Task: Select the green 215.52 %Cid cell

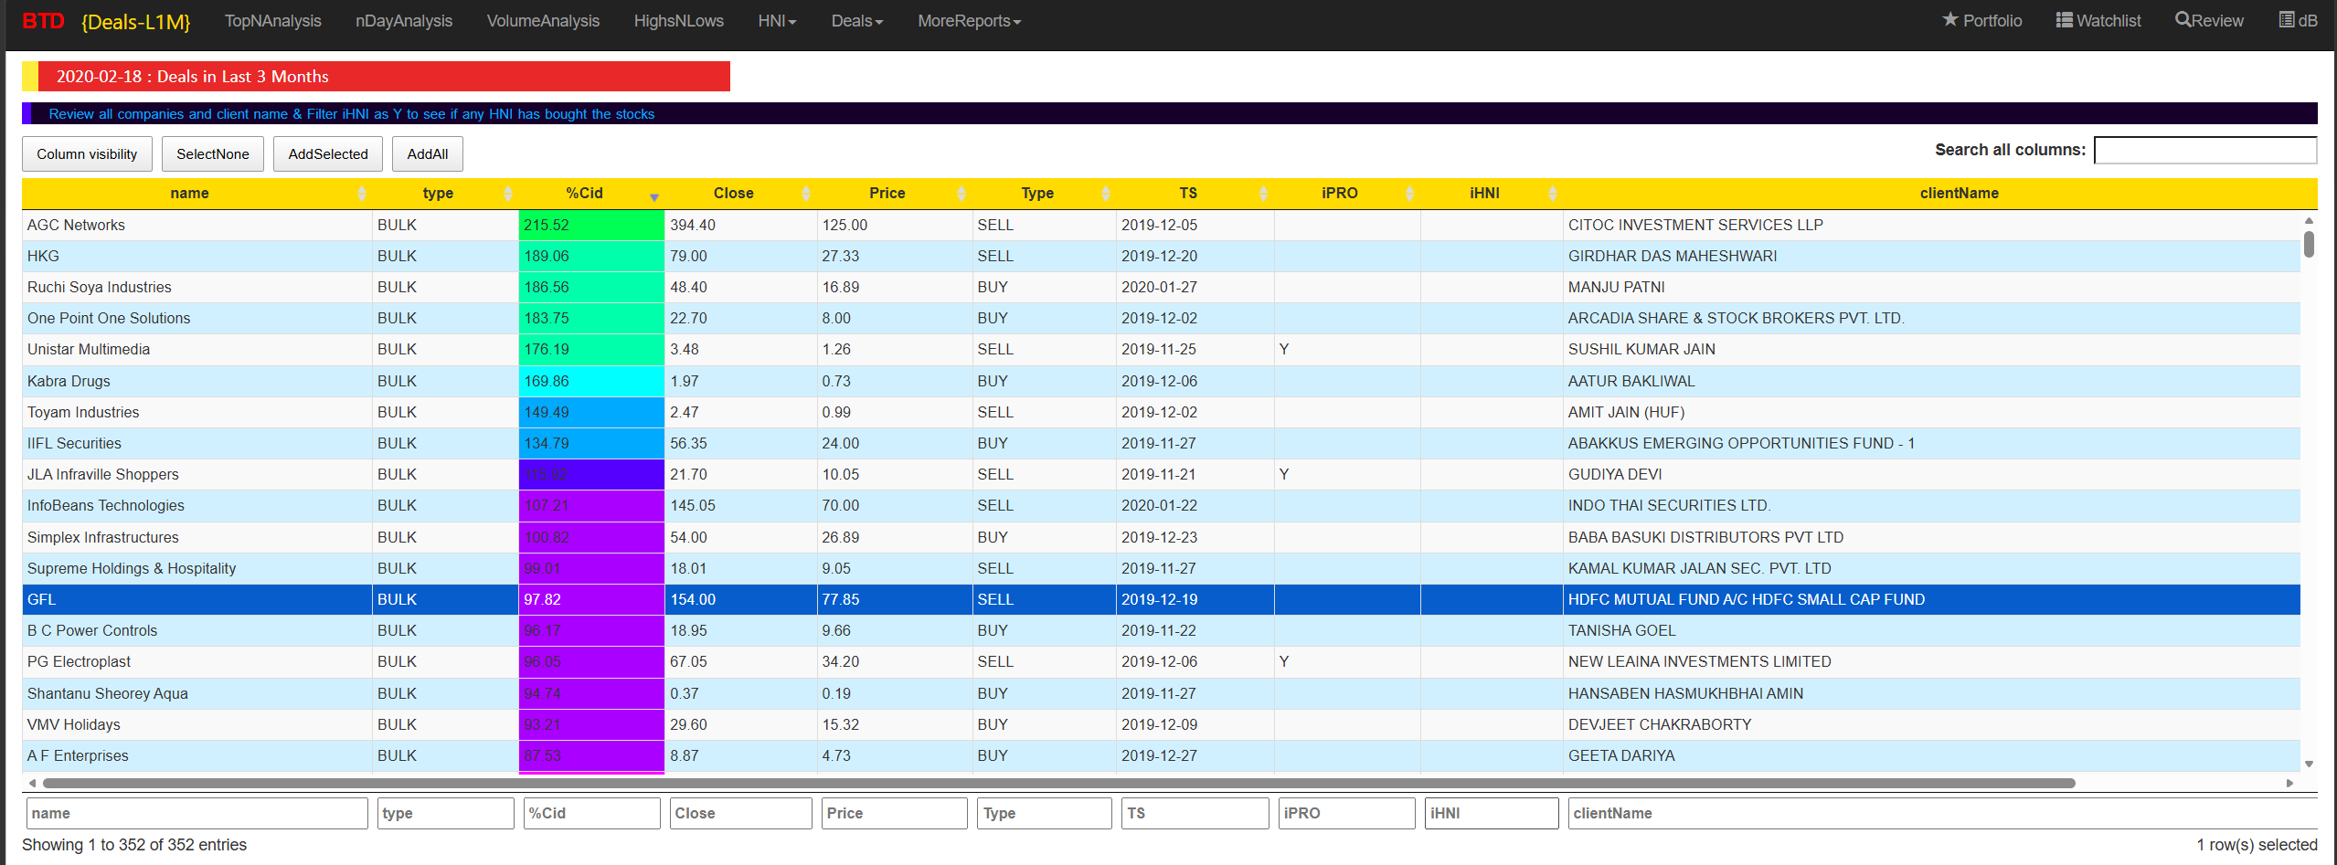Action: pos(591,225)
